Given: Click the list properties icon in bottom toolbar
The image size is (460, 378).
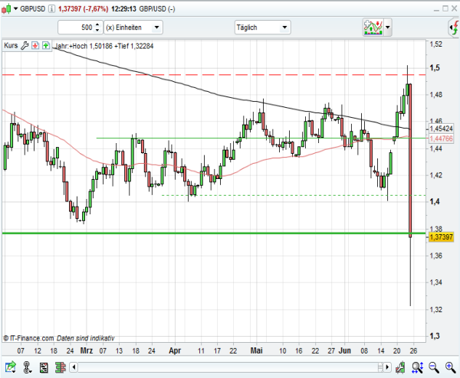Looking at the screenshot, I should pyautogui.click(x=44, y=367).
